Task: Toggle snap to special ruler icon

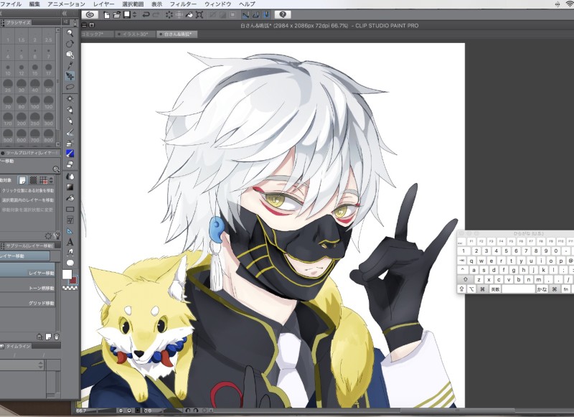Action: point(256,14)
